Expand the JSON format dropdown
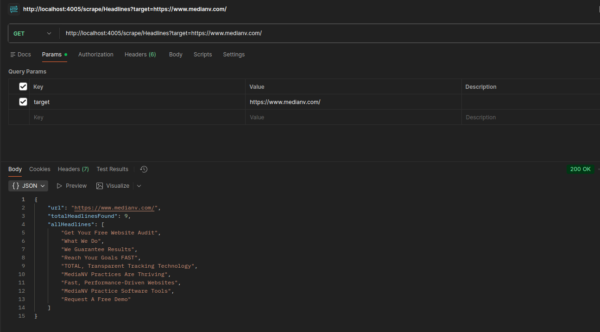The width and height of the screenshot is (600, 332). click(x=43, y=186)
